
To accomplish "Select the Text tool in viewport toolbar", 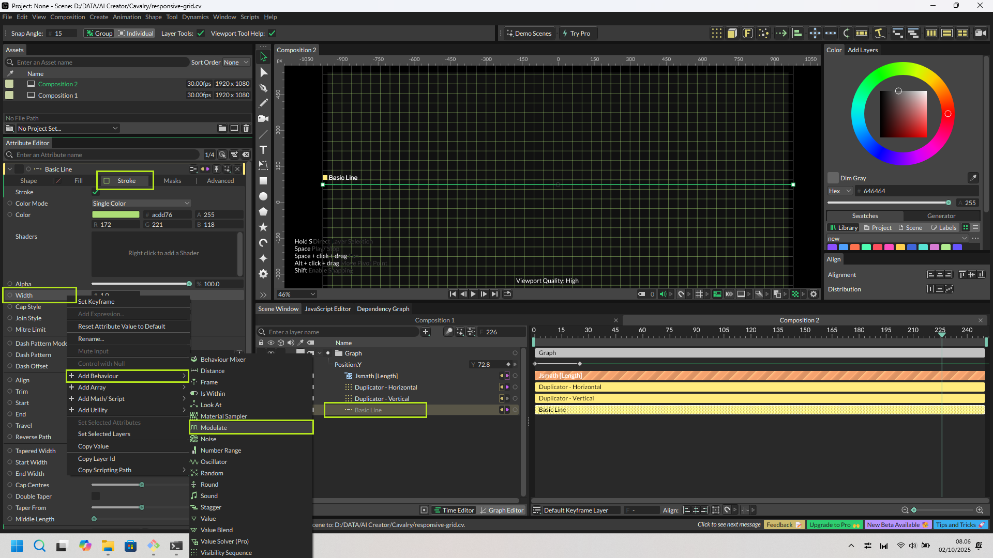I will pyautogui.click(x=263, y=150).
